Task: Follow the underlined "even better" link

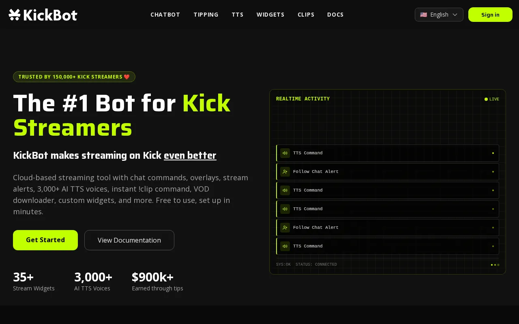Action: click(190, 156)
